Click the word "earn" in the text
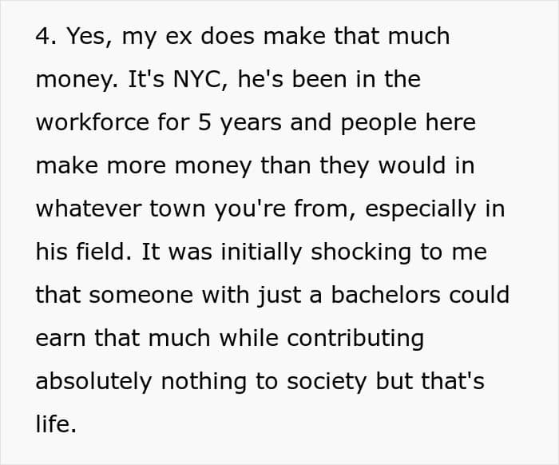 click(x=61, y=339)
